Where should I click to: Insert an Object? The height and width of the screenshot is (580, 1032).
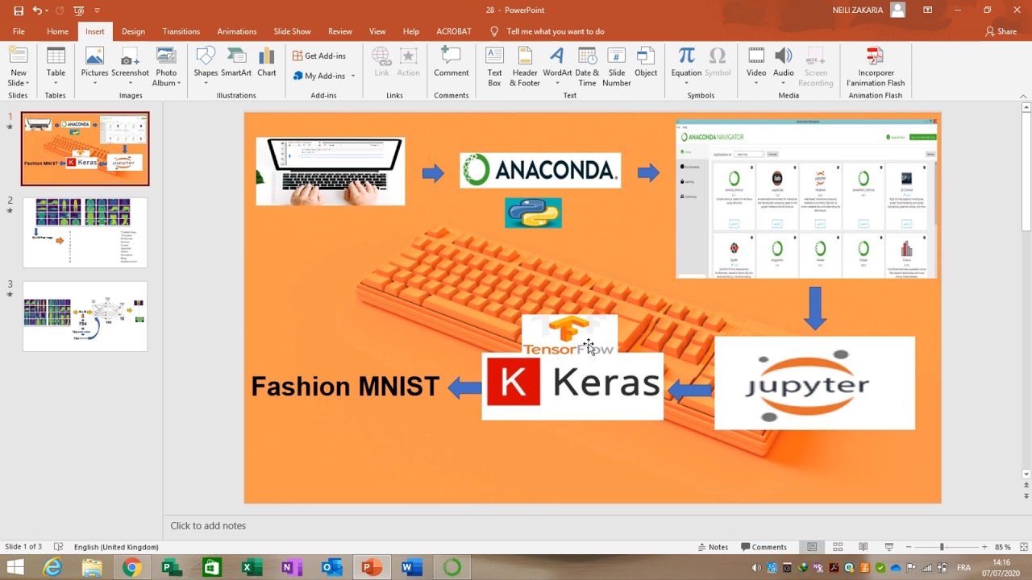click(646, 63)
